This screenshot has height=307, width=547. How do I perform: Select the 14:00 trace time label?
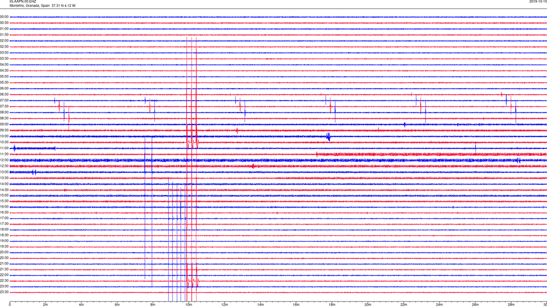[5, 184]
